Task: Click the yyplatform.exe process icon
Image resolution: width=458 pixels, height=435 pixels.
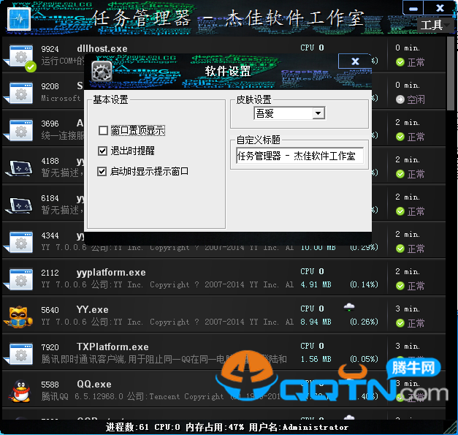Action: tap(18, 279)
